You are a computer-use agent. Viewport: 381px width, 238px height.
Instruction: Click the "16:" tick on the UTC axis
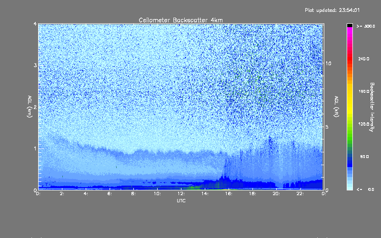(x=229, y=194)
